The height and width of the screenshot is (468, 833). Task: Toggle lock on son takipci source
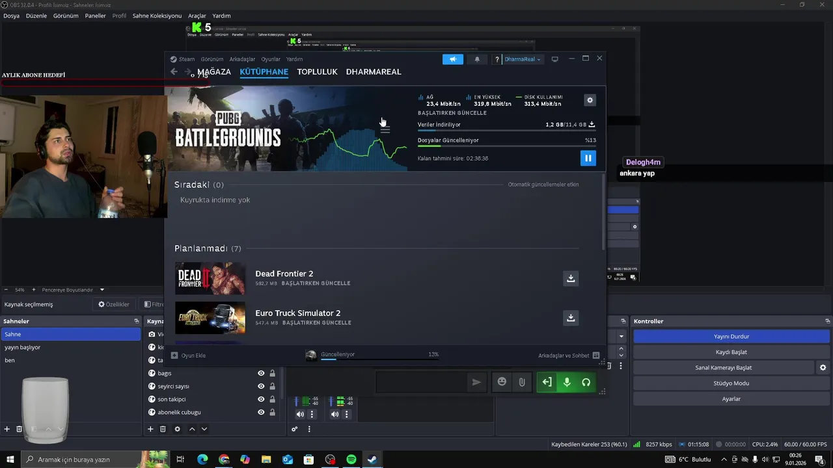(272, 399)
